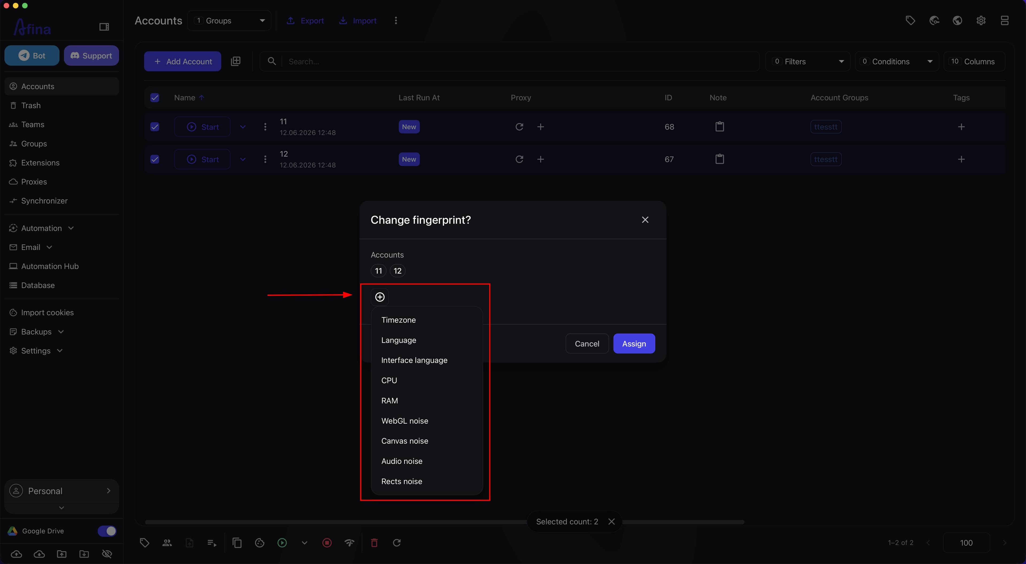This screenshot has height=564, width=1026.
Task: Open the Filters dropdown
Action: point(808,61)
